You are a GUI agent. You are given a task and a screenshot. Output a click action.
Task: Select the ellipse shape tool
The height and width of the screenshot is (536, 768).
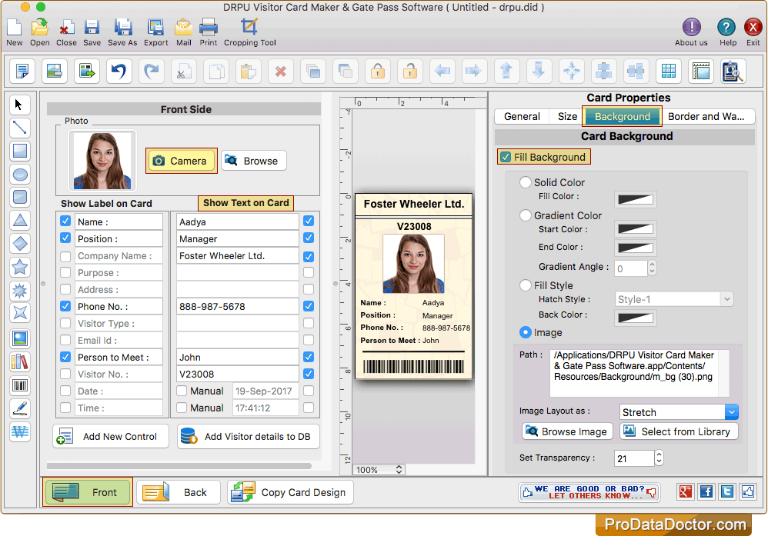tap(19, 175)
